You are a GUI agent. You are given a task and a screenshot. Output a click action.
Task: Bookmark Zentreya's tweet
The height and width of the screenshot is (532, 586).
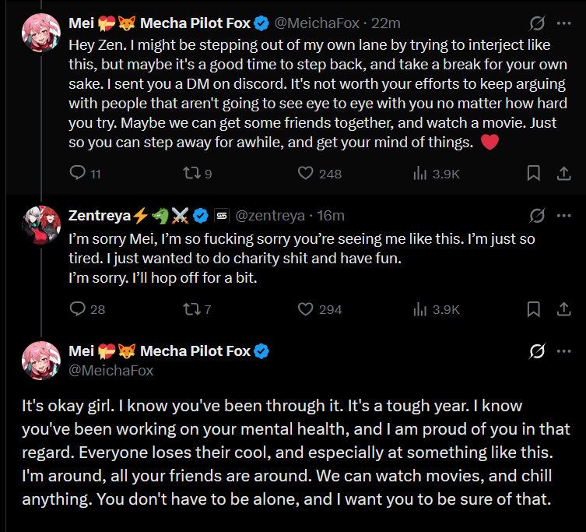coord(534,308)
